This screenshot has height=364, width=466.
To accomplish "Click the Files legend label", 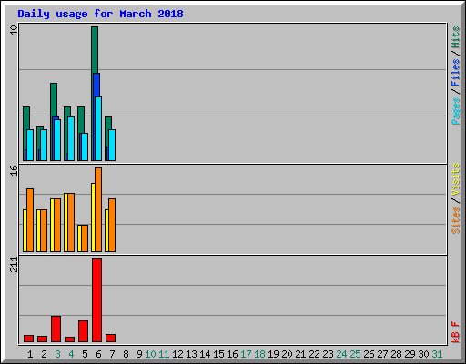I will point(456,72).
